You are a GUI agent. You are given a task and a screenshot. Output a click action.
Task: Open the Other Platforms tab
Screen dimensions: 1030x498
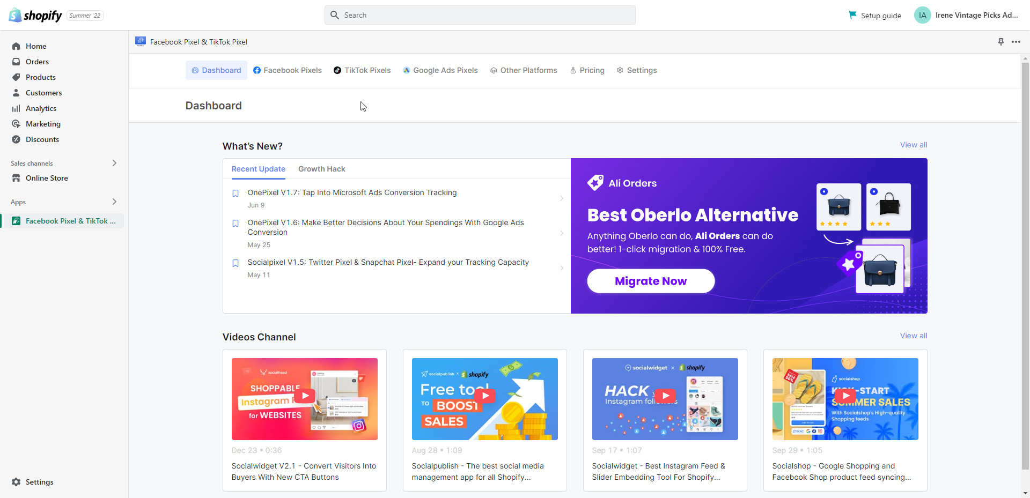click(x=524, y=70)
